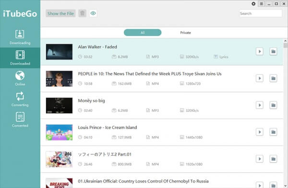288x188 pixels.
Task: Click the Show the File button
Action: click(x=60, y=13)
